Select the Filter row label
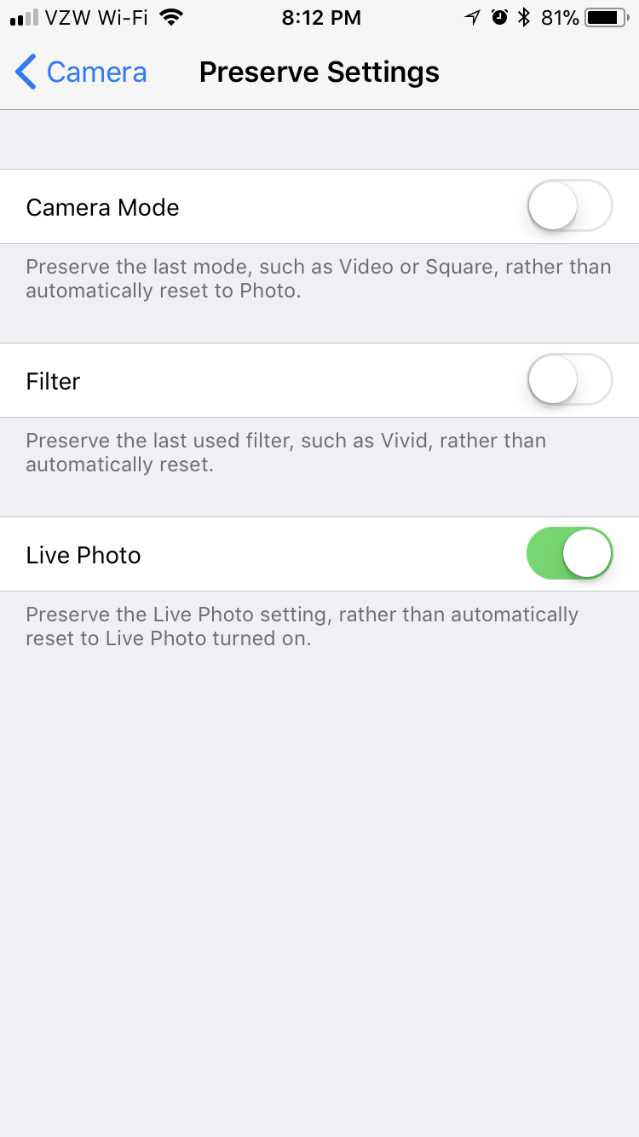 point(53,381)
